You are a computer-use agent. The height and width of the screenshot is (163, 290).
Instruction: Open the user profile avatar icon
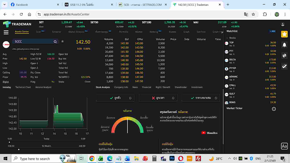click(x=283, y=24)
